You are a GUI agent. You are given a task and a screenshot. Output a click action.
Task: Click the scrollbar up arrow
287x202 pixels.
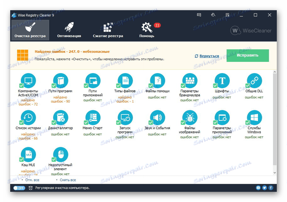click(275, 72)
